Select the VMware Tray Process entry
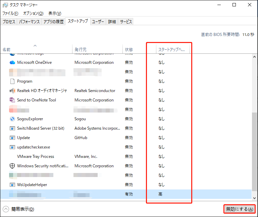The width and height of the screenshot is (258, 217). pos(36,156)
